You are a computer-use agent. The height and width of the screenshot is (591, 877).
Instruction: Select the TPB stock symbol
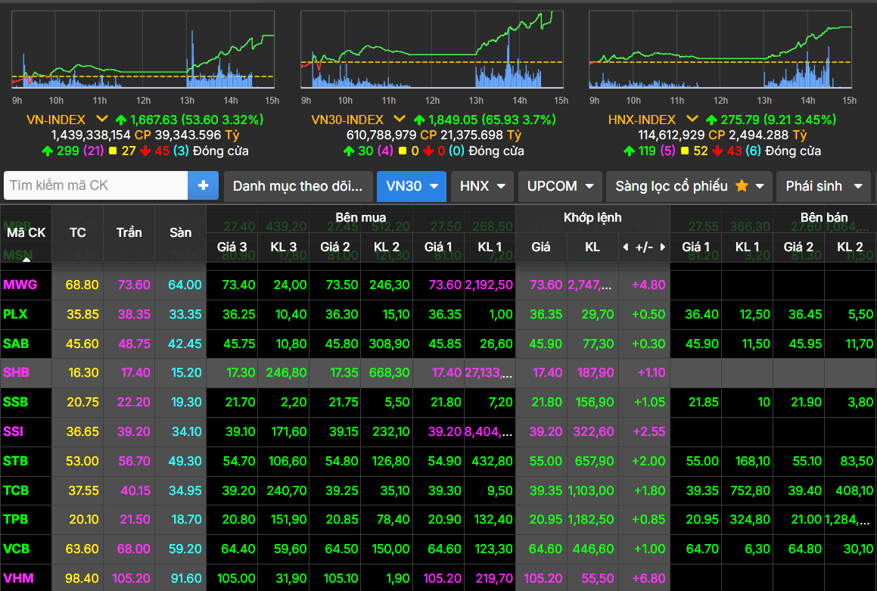click(16, 519)
